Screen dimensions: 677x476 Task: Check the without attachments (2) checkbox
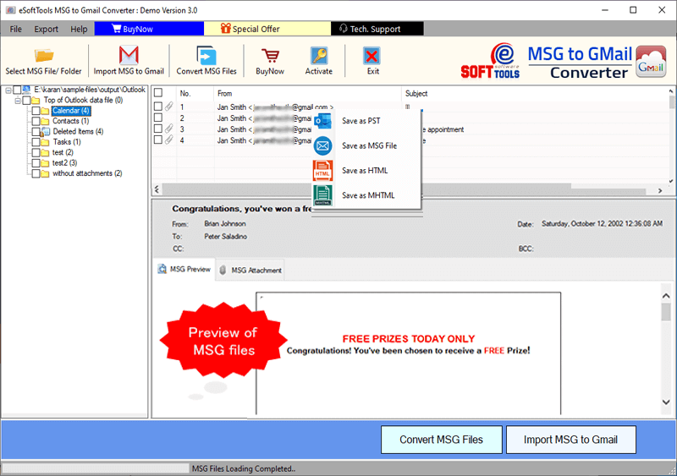pyautogui.click(x=36, y=173)
